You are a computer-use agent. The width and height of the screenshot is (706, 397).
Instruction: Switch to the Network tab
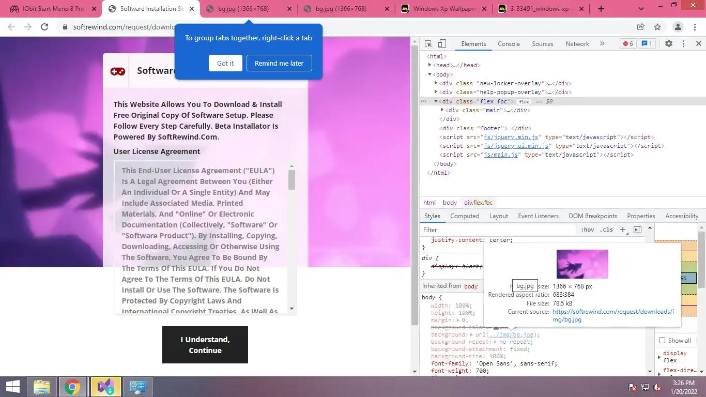(577, 44)
